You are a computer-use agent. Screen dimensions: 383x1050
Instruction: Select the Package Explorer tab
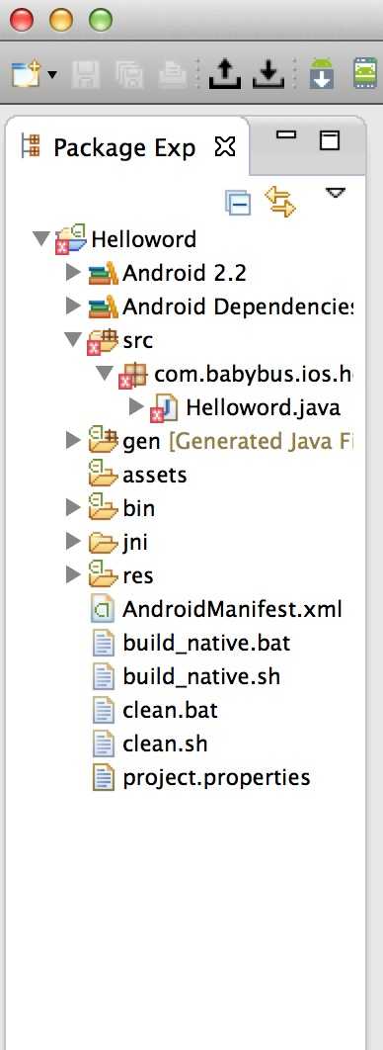click(125, 147)
